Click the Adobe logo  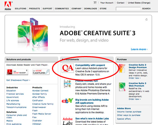coord(8,6)
